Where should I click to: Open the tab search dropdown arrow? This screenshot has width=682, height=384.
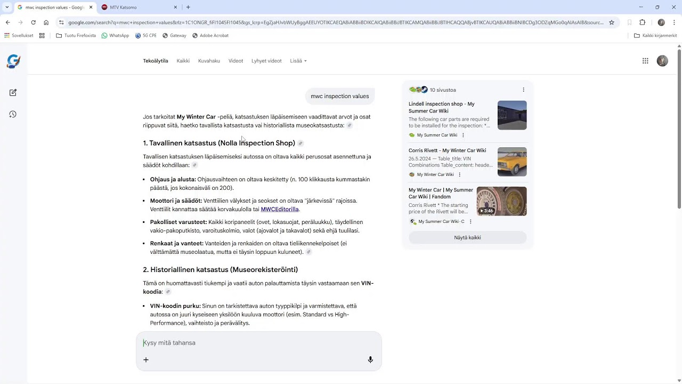(x=7, y=7)
